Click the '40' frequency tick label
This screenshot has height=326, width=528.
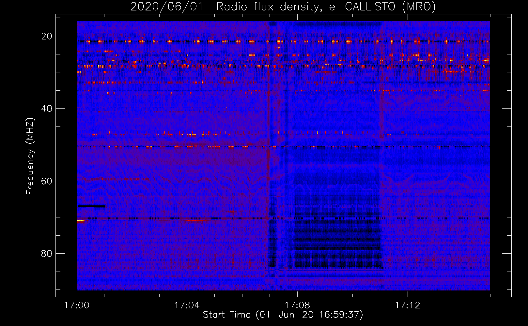point(47,109)
